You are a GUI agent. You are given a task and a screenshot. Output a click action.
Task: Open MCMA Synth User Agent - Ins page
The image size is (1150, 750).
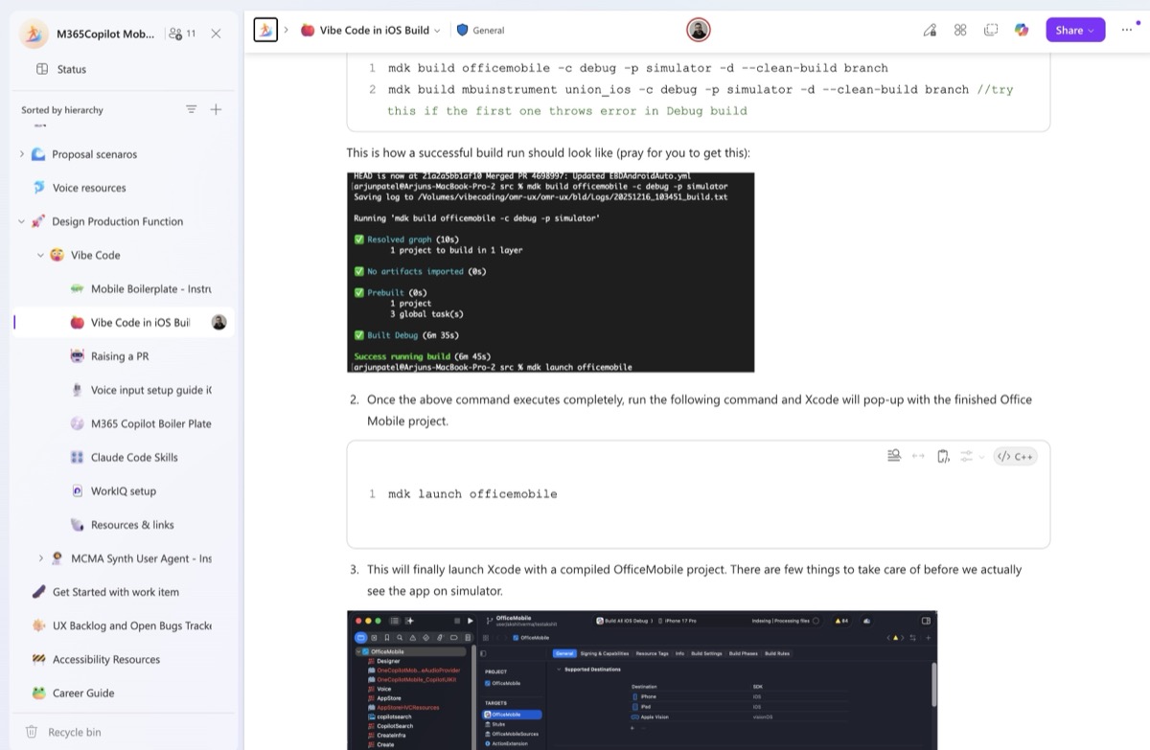coord(142,558)
